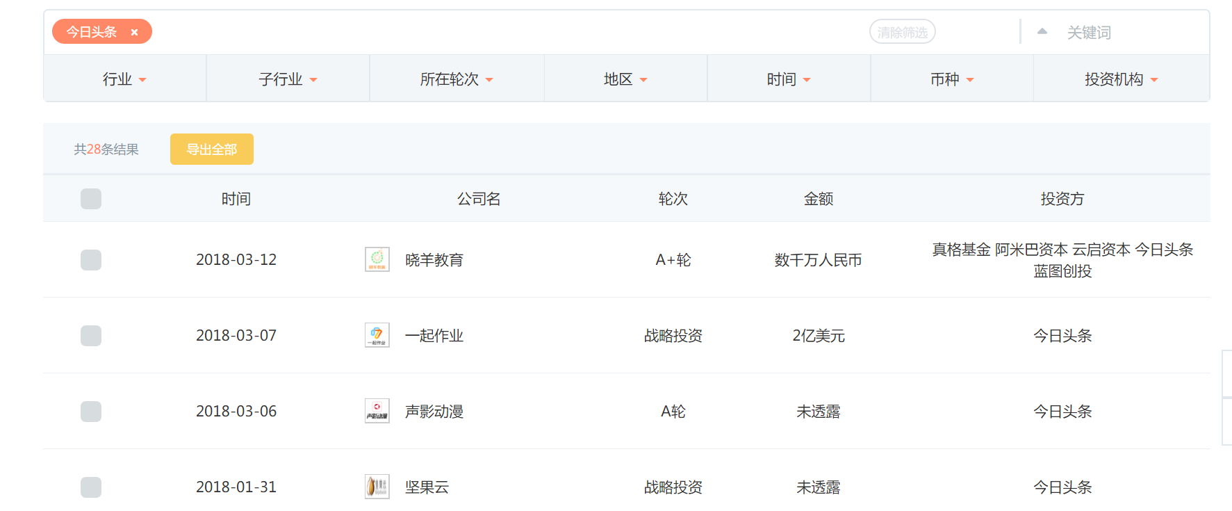Viewport: 1232px width, 511px height.
Task: Check the 一起作业 row checkbox
Action: [x=91, y=336]
